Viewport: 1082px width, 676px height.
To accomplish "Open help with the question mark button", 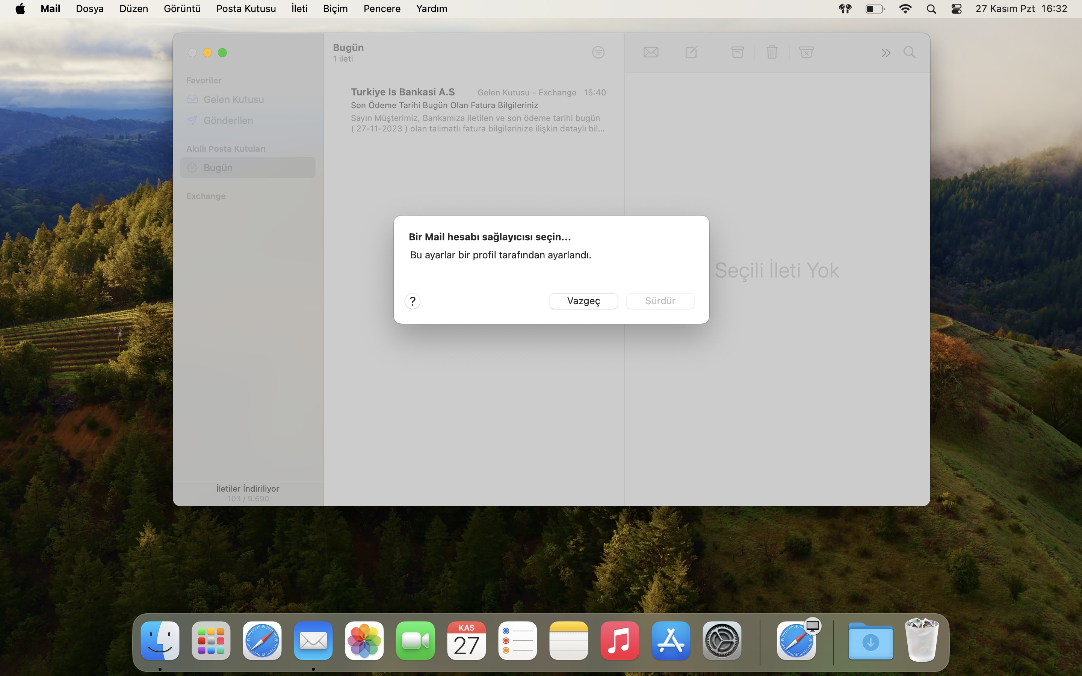I will click(412, 301).
